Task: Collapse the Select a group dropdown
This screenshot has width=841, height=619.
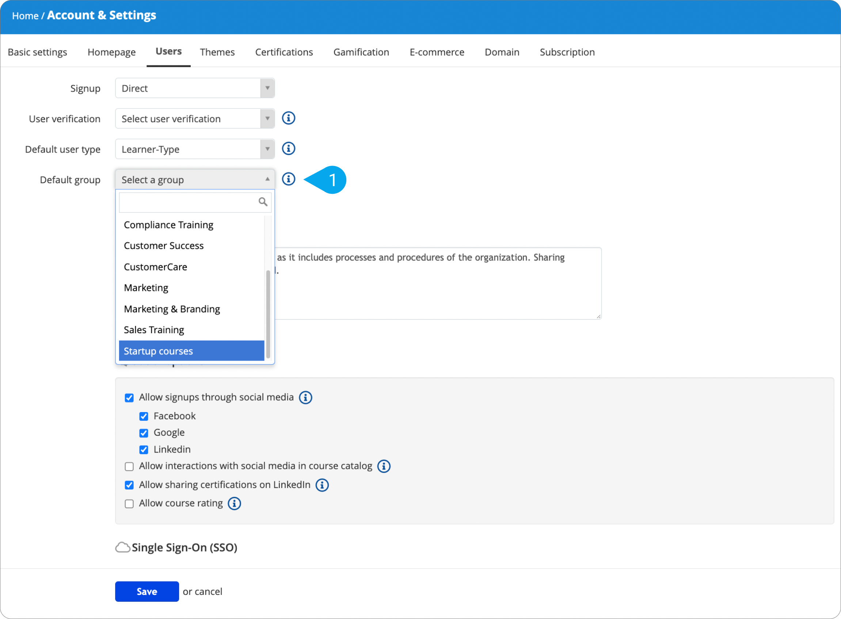Action: (195, 180)
